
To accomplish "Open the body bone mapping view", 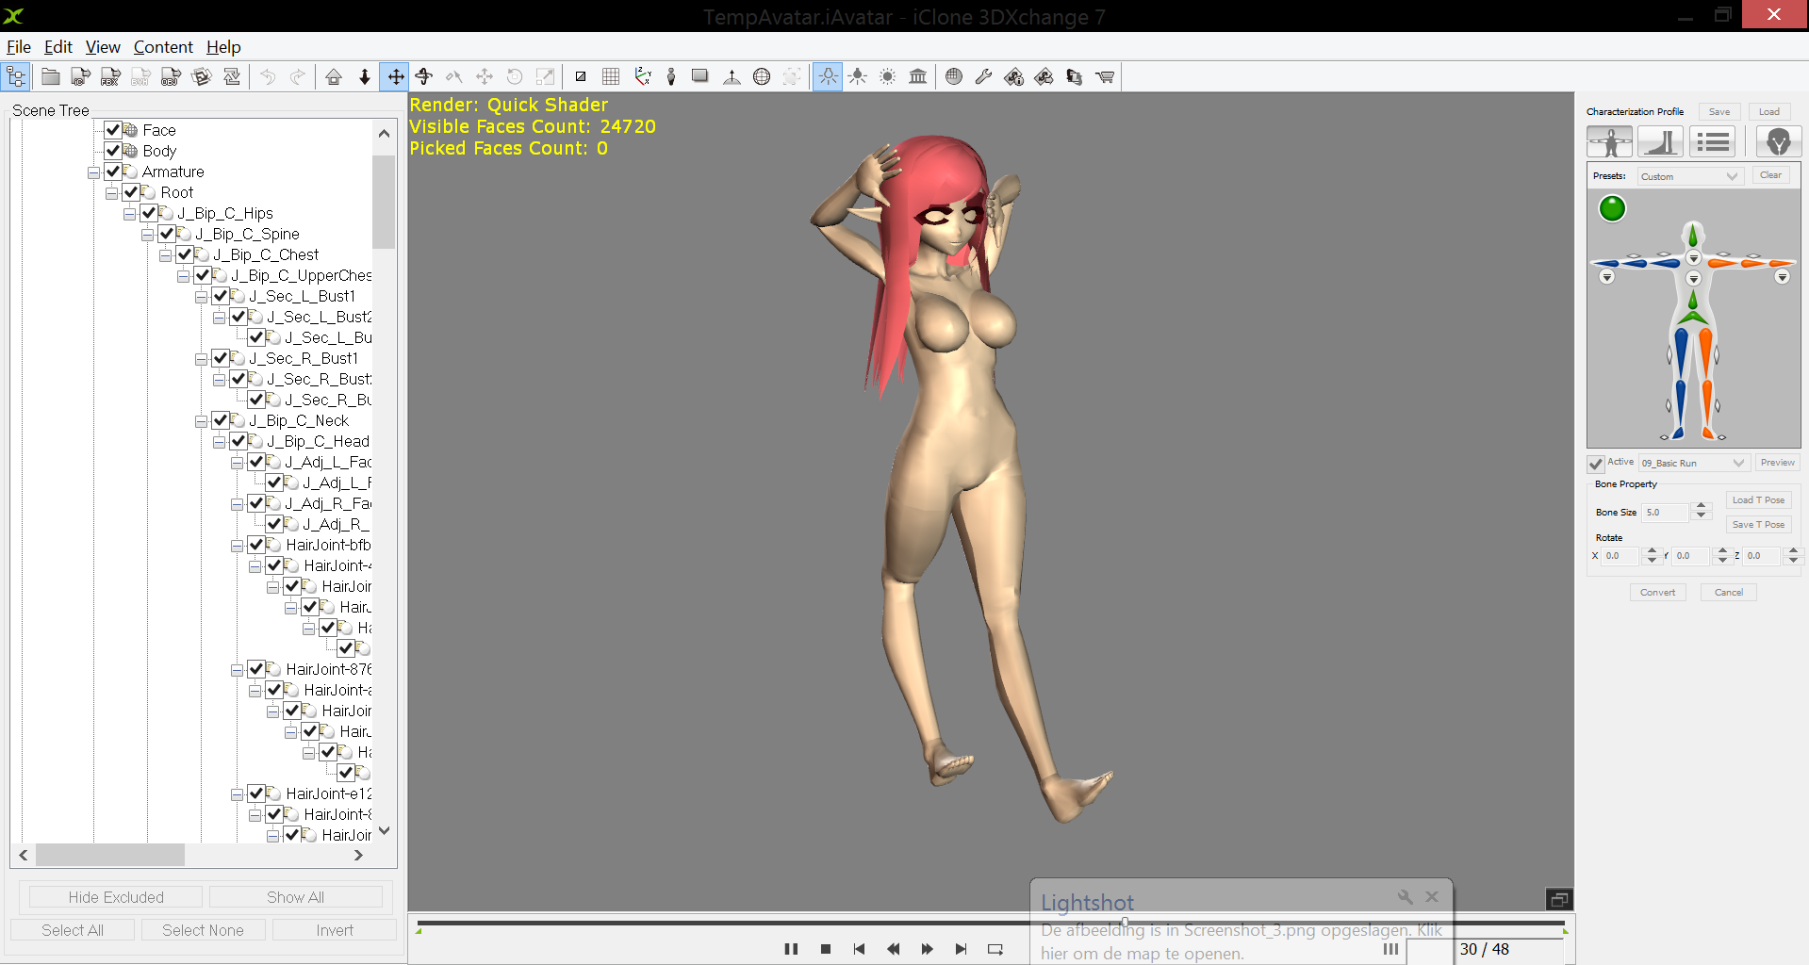I will click(x=1610, y=142).
